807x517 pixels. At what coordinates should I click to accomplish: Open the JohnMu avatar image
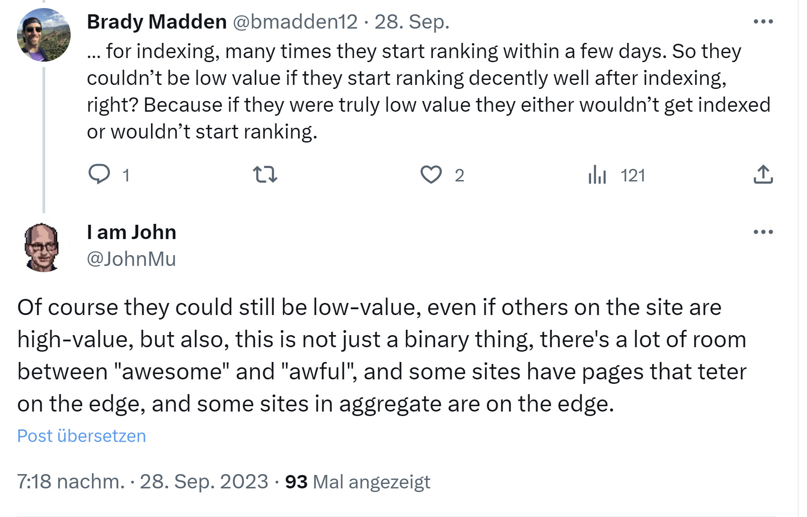click(x=42, y=247)
